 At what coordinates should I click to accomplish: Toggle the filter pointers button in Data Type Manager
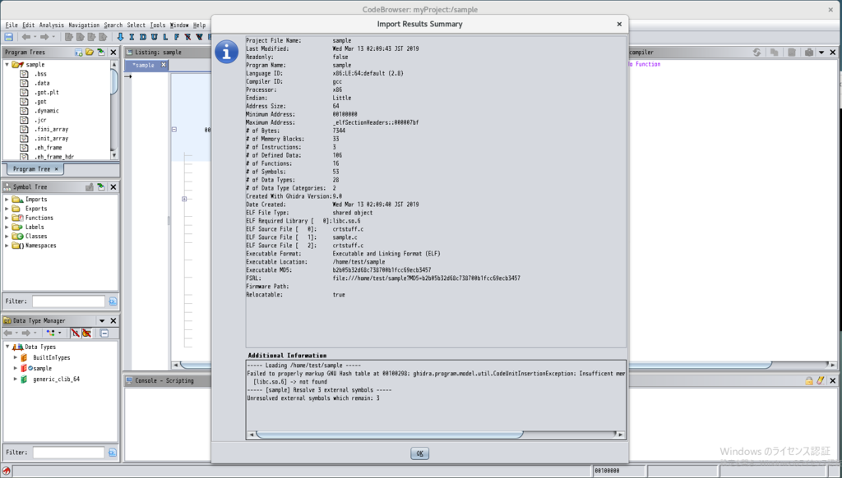pos(86,333)
